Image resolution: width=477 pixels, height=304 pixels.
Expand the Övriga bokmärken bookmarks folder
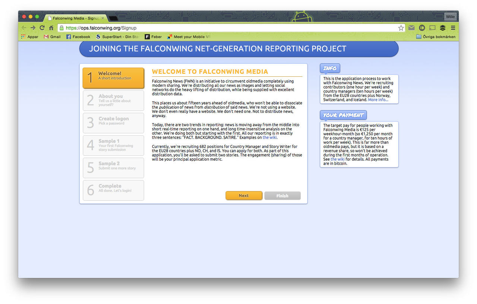[x=436, y=37]
